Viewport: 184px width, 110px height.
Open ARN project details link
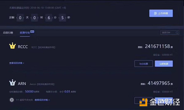click(42, 100)
